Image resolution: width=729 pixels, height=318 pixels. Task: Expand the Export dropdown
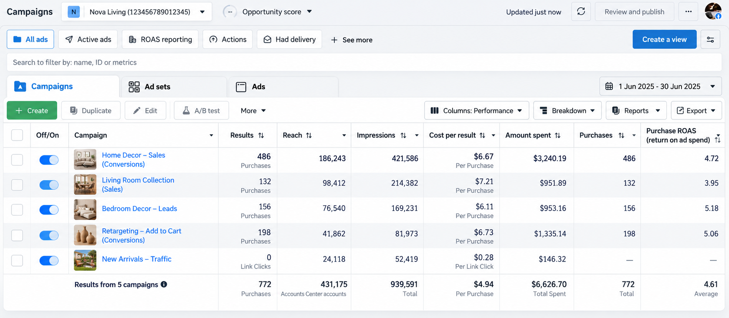point(696,111)
